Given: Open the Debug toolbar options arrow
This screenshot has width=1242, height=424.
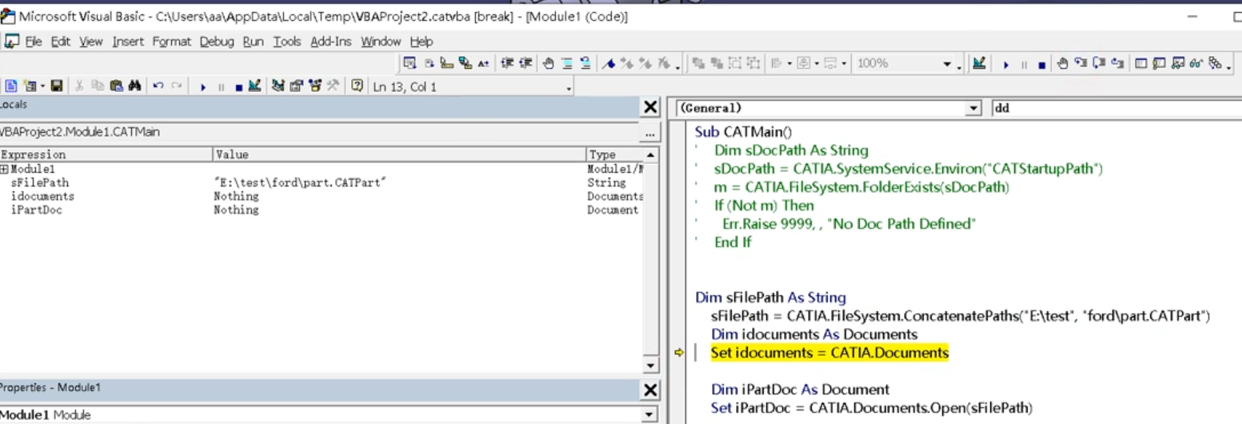Looking at the screenshot, I should point(1229,67).
